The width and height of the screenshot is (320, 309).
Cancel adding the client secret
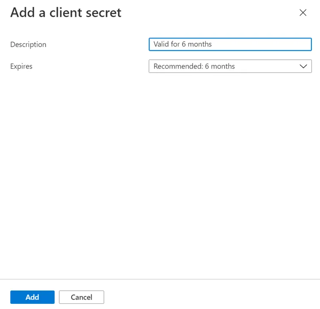coord(82,297)
